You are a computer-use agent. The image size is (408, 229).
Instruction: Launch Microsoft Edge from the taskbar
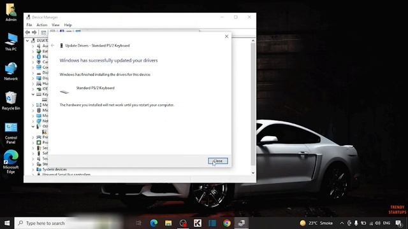tap(154, 223)
